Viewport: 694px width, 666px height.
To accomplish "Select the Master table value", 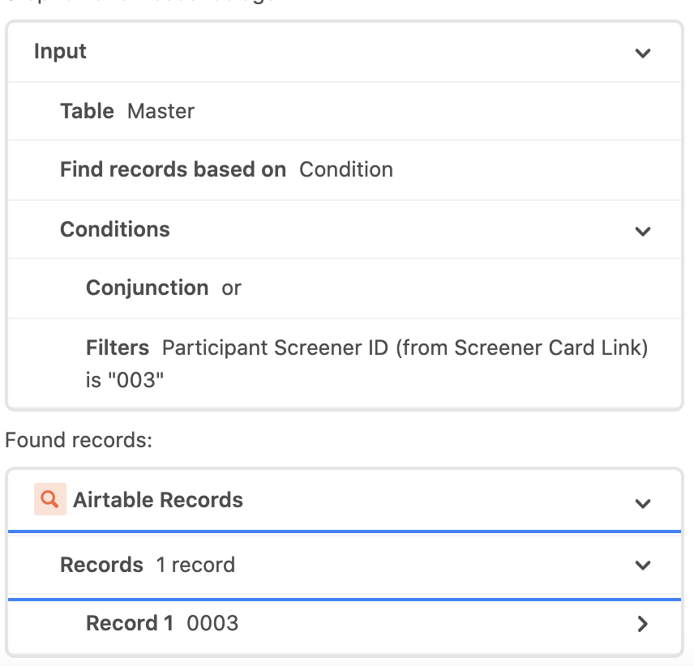I will point(161,111).
